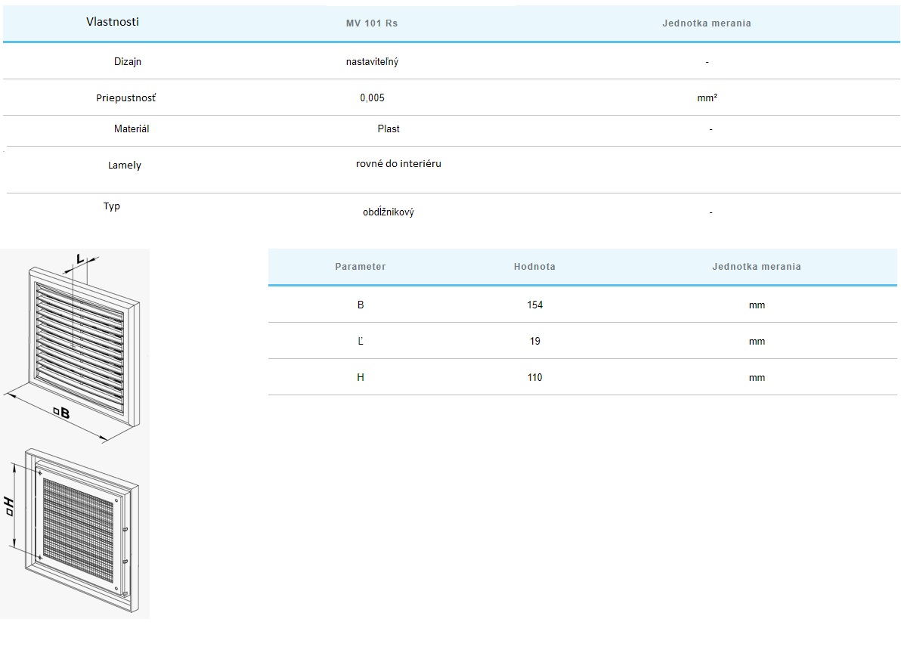Image resolution: width=901 pixels, height=653 pixels.
Task: Click the value 154 in dimension table
Action: [535, 305]
